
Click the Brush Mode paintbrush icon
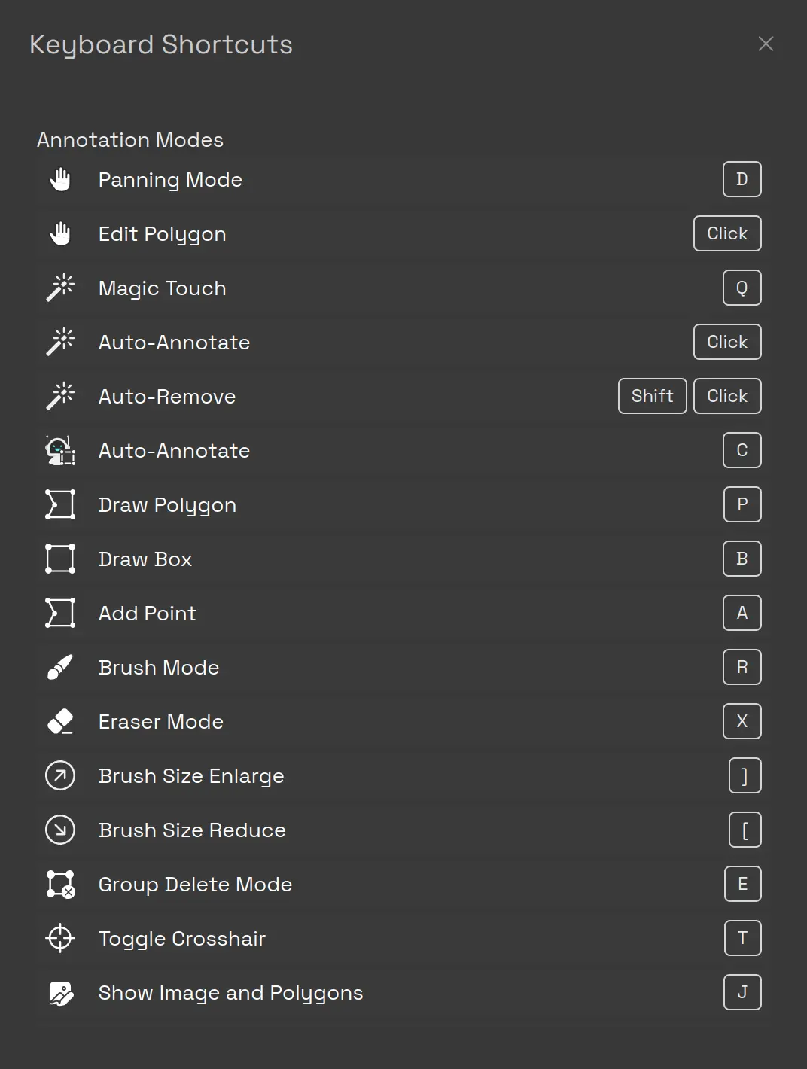coord(60,667)
